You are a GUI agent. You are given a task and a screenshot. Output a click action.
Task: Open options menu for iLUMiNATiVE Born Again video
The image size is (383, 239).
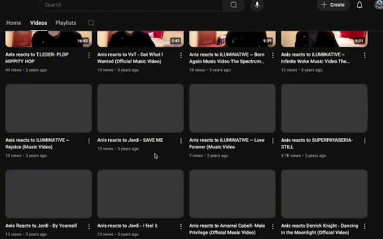click(273, 55)
